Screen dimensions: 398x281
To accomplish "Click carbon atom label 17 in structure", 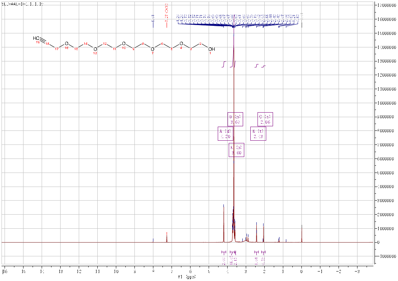I will coord(56,49).
